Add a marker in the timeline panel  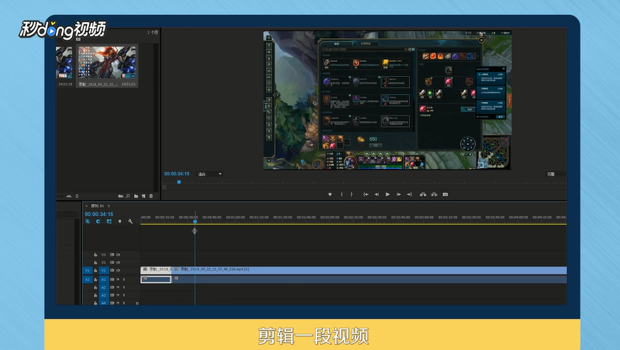[x=120, y=222]
